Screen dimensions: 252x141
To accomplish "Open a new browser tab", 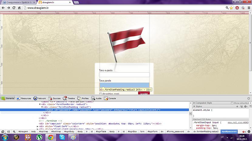I will coord(76,2).
